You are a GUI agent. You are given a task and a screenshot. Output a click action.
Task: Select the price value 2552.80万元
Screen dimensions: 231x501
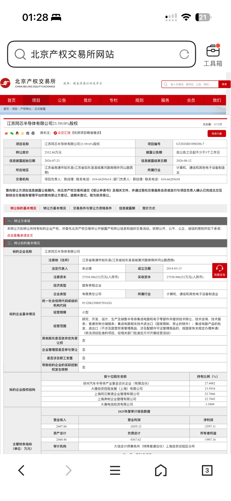53,152
